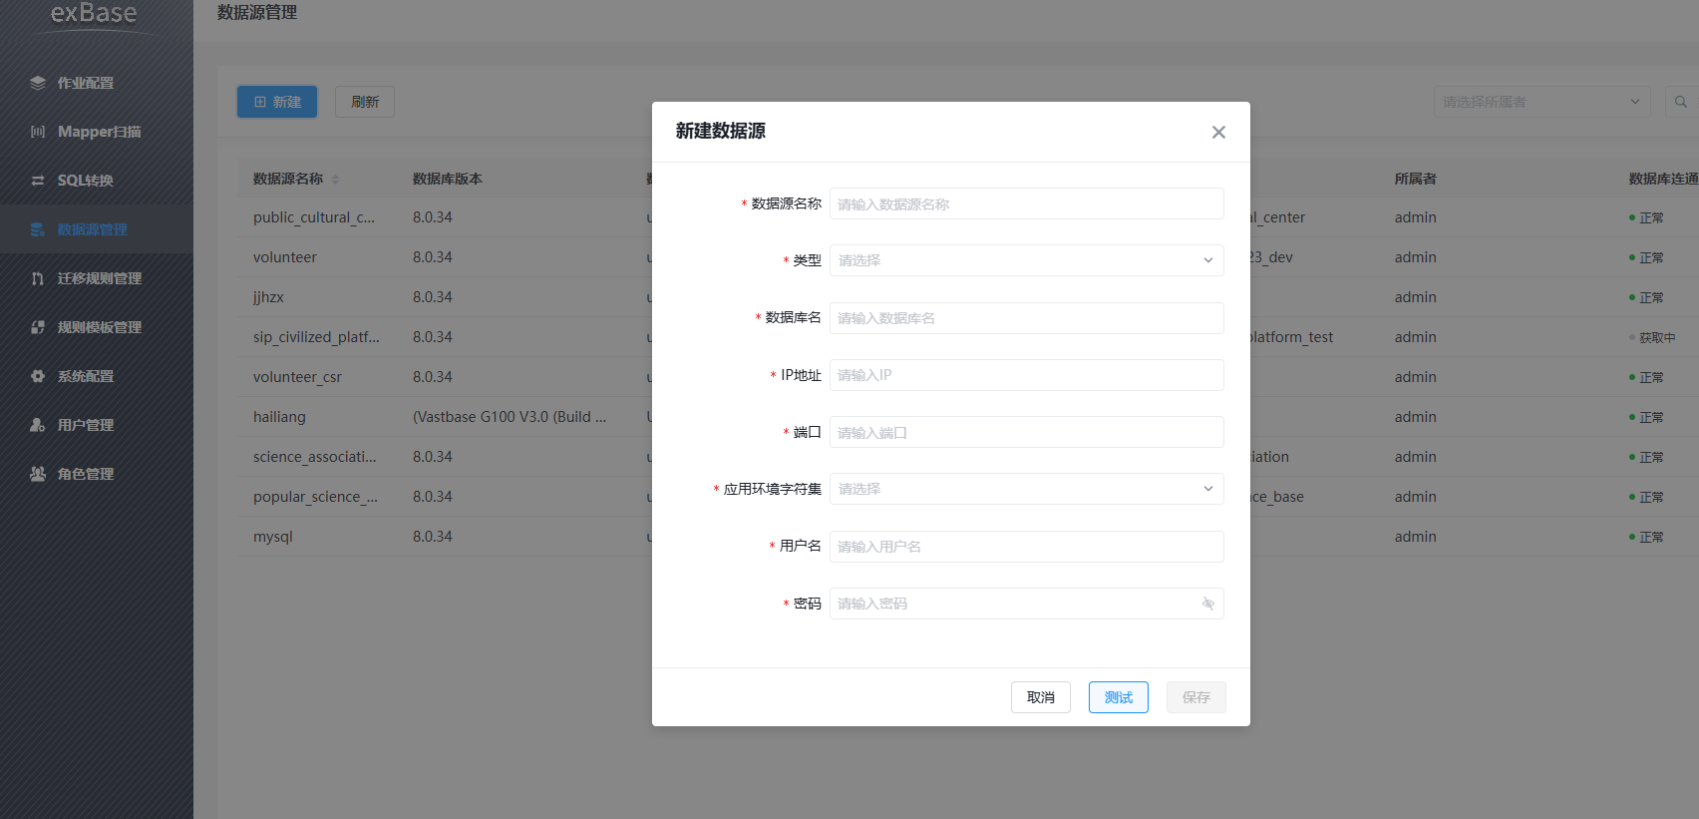The image size is (1699, 819).
Task: Click the 系统配置 gear icon
Action: (x=38, y=376)
